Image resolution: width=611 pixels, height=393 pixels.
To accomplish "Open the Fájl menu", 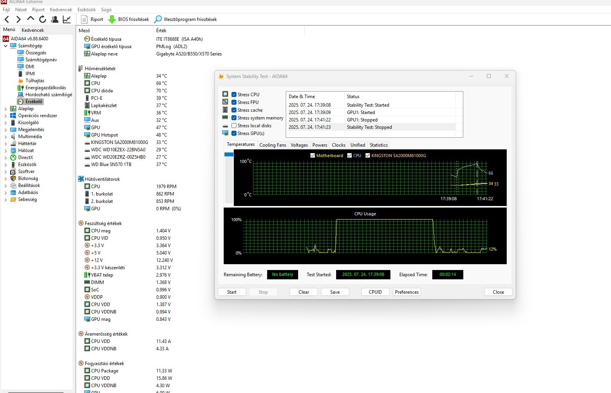I will point(6,10).
